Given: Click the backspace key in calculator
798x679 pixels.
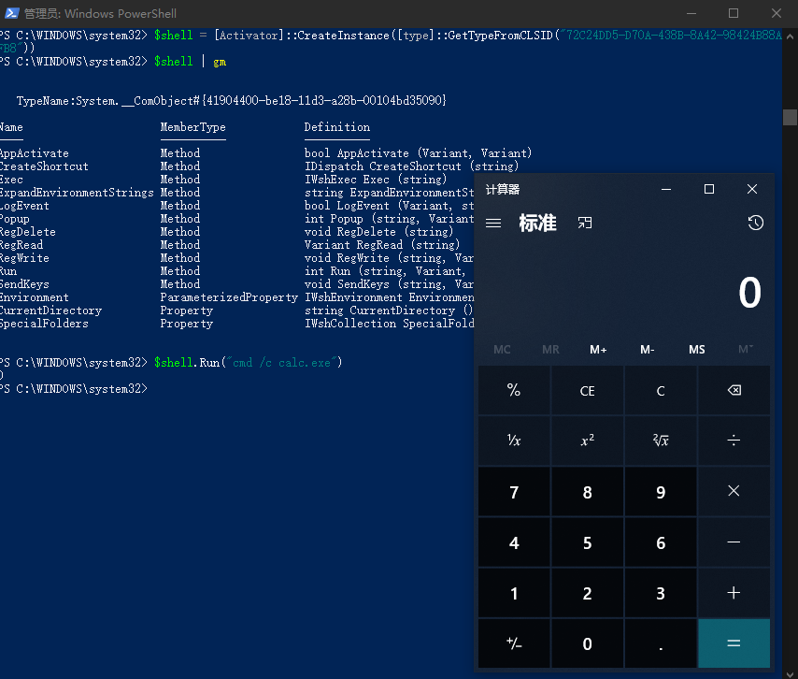Looking at the screenshot, I should (x=734, y=391).
